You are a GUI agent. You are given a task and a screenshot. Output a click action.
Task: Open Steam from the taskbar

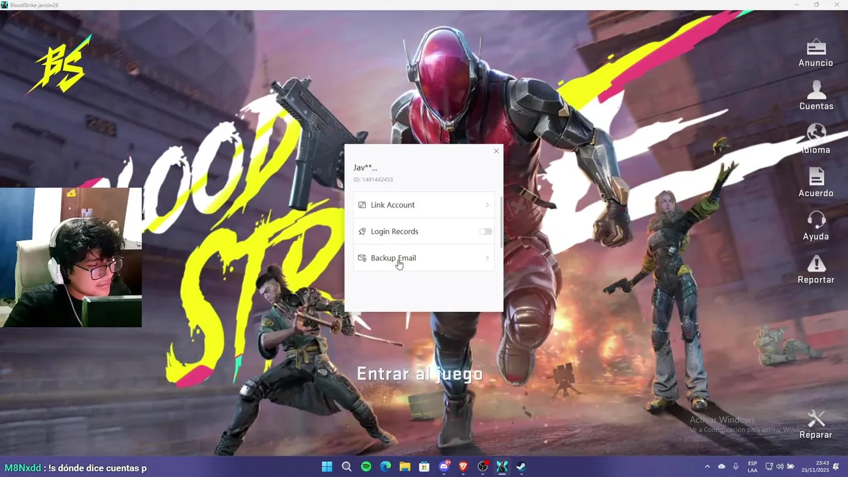[x=521, y=466]
